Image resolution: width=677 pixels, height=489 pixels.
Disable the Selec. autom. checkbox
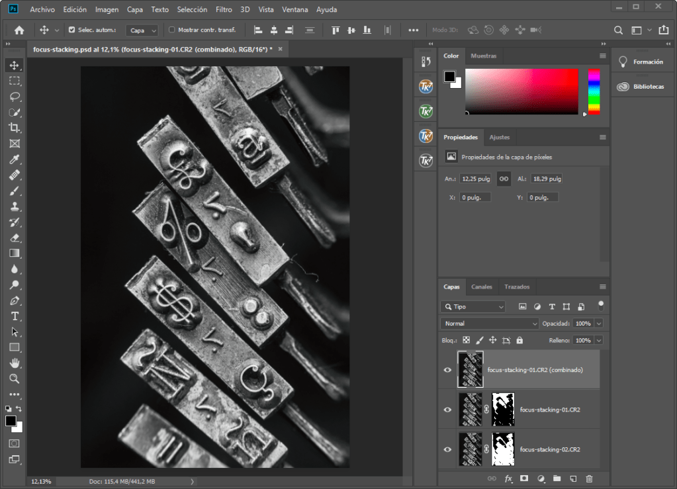click(x=72, y=30)
